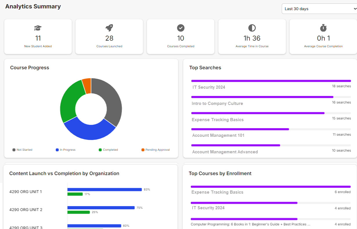
Task: Click the 4290 ORG UNIT 1 label
Action: click(26, 192)
